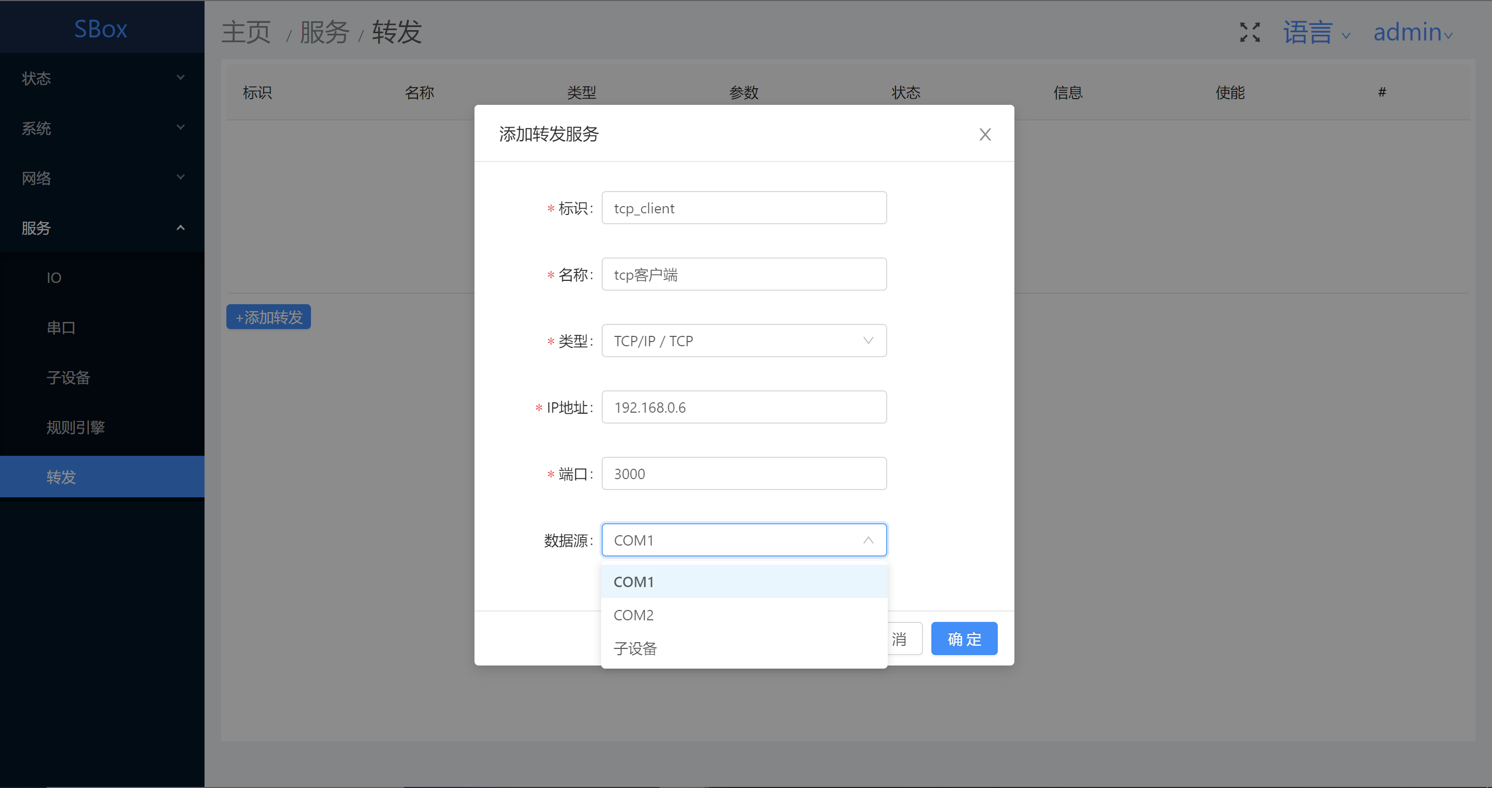Open the IO submenu item
Image resolution: width=1492 pixels, height=788 pixels.
(x=55, y=278)
